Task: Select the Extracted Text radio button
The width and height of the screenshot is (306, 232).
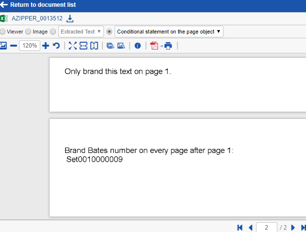Action: click(53, 32)
